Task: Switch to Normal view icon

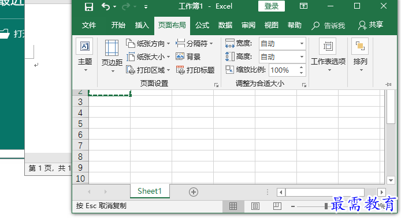Action: [x=233, y=206]
